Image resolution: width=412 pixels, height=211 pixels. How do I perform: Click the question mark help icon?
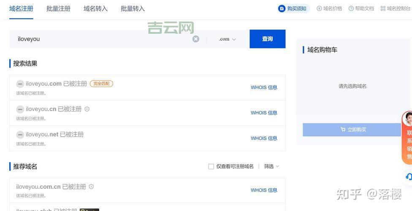point(351,8)
